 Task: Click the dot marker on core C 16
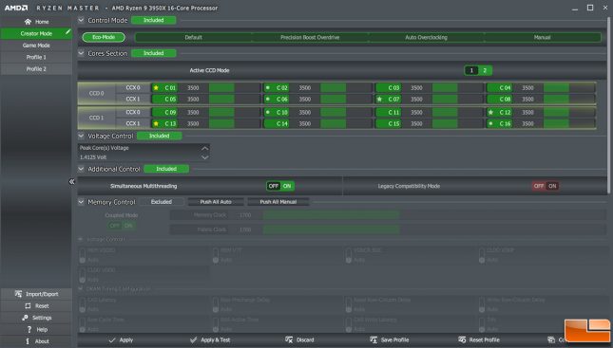pyautogui.click(x=490, y=123)
